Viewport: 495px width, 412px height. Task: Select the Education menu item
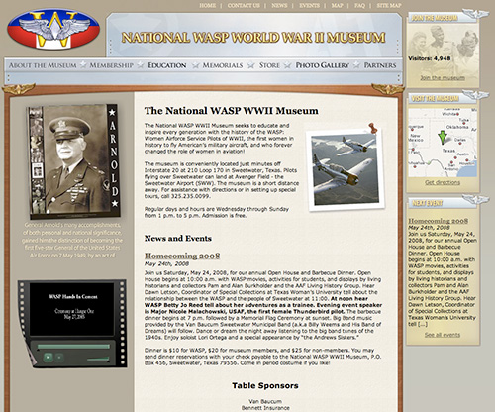point(167,65)
